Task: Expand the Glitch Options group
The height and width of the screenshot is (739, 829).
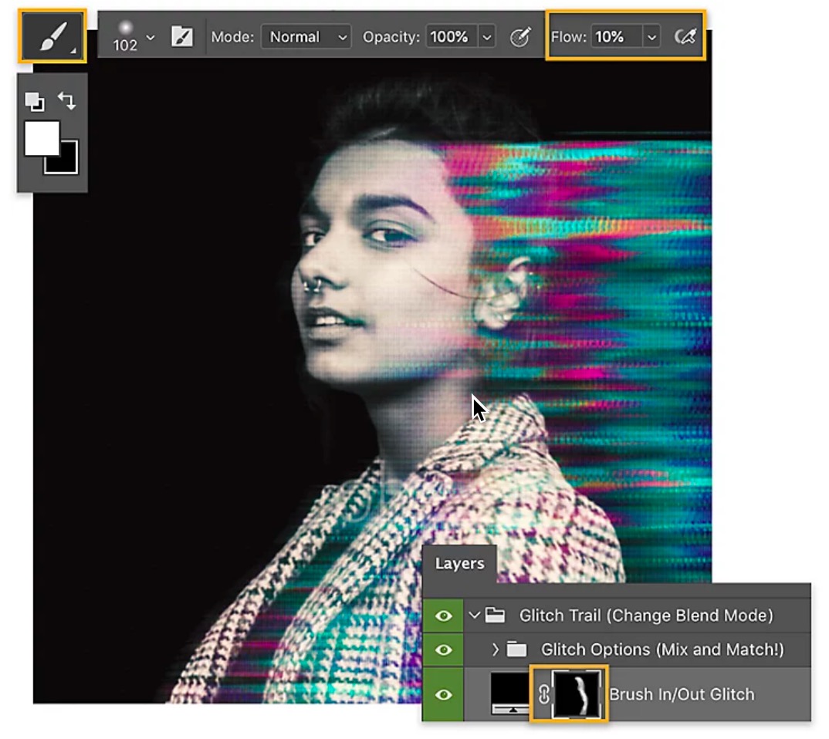Action: [496, 650]
